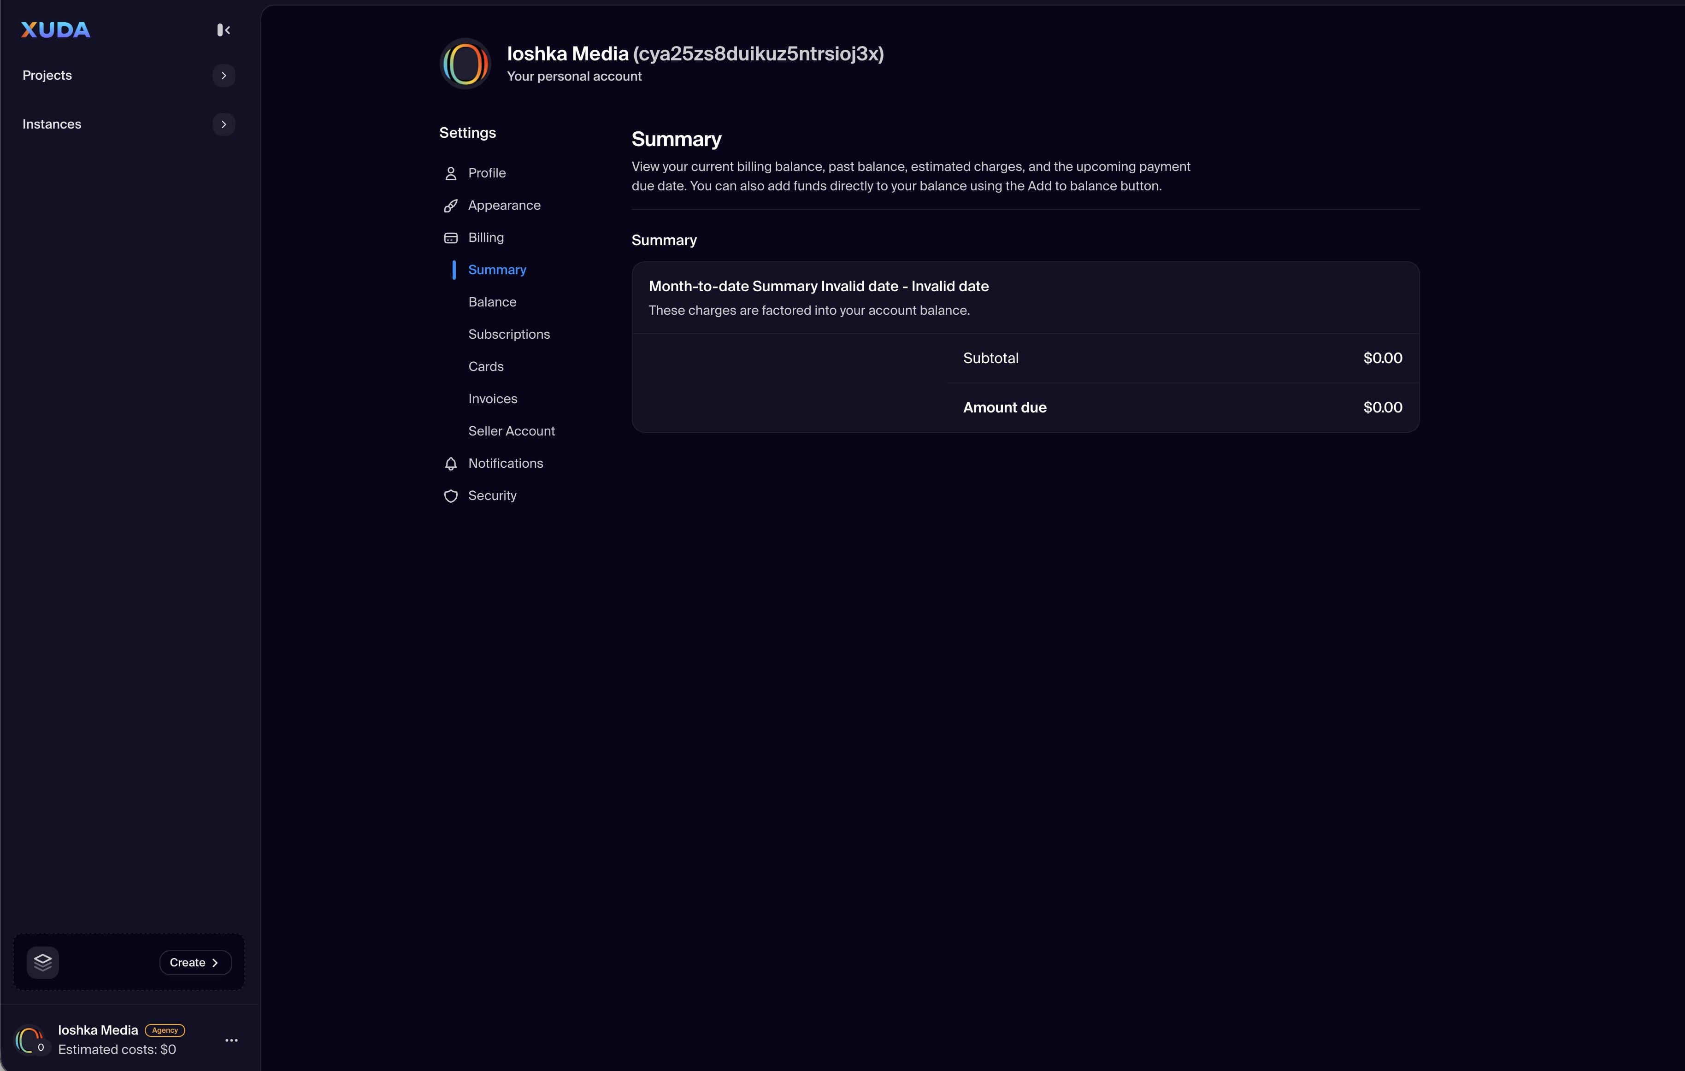This screenshot has height=1071, width=1685.
Task: Click the Notifications bell icon
Action: (451, 464)
